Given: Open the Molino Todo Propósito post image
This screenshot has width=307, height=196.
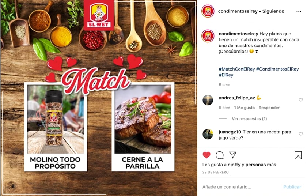Looking at the screenshot, I should (x=56, y=127).
